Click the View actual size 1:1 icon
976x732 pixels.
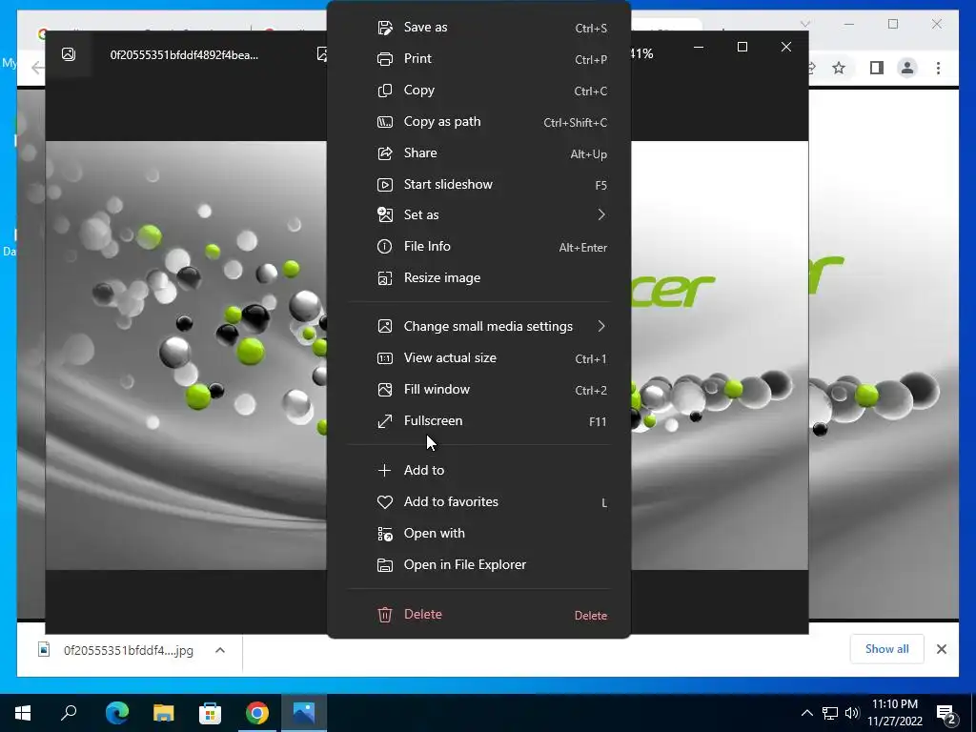coord(385,358)
